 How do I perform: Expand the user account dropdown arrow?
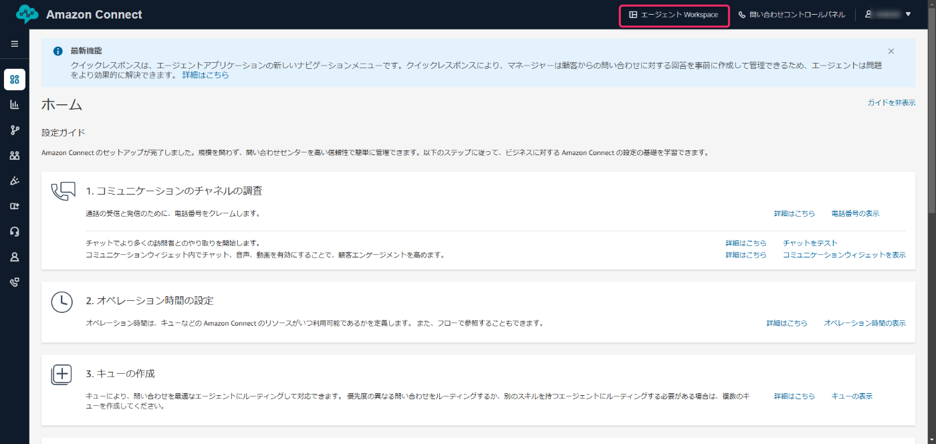coord(908,14)
